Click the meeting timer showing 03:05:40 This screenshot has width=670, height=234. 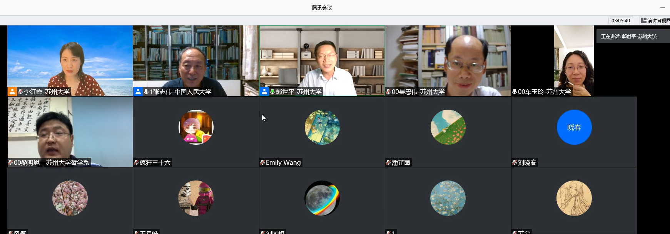pyautogui.click(x=620, y=20)
